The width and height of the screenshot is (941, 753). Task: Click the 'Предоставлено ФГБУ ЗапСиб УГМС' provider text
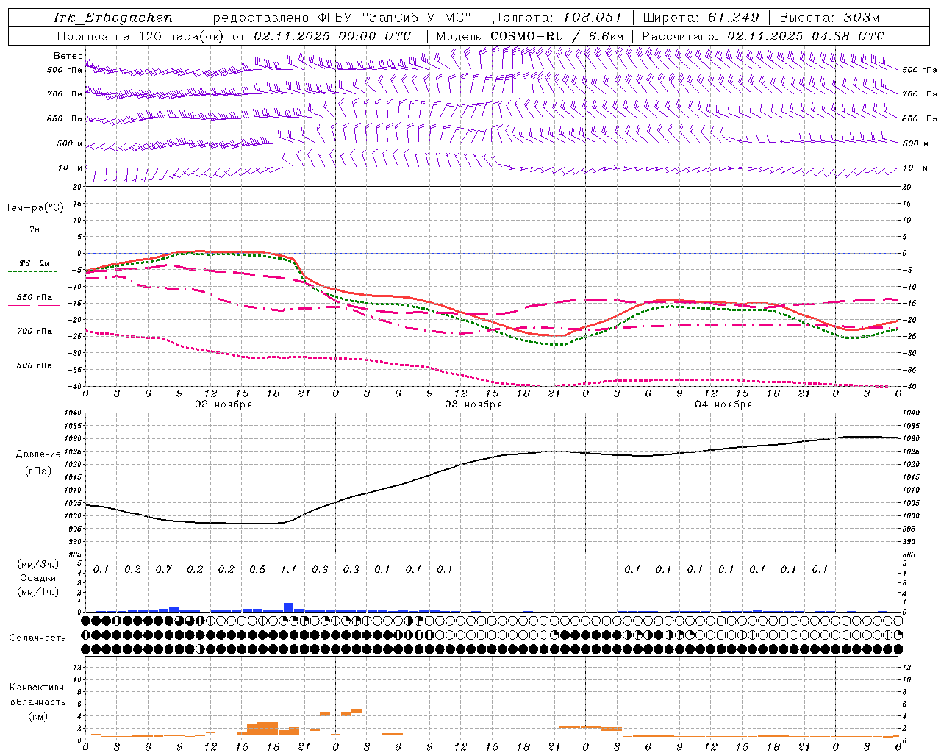point(337,18)
